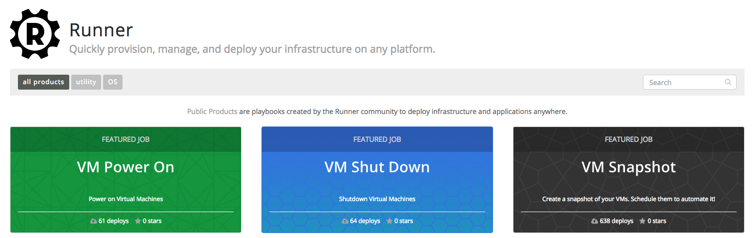
Task: Select the green VM Power On card
Action: click(126, 180)
